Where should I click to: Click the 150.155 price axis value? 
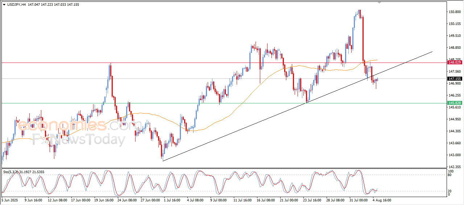(455, 24)
